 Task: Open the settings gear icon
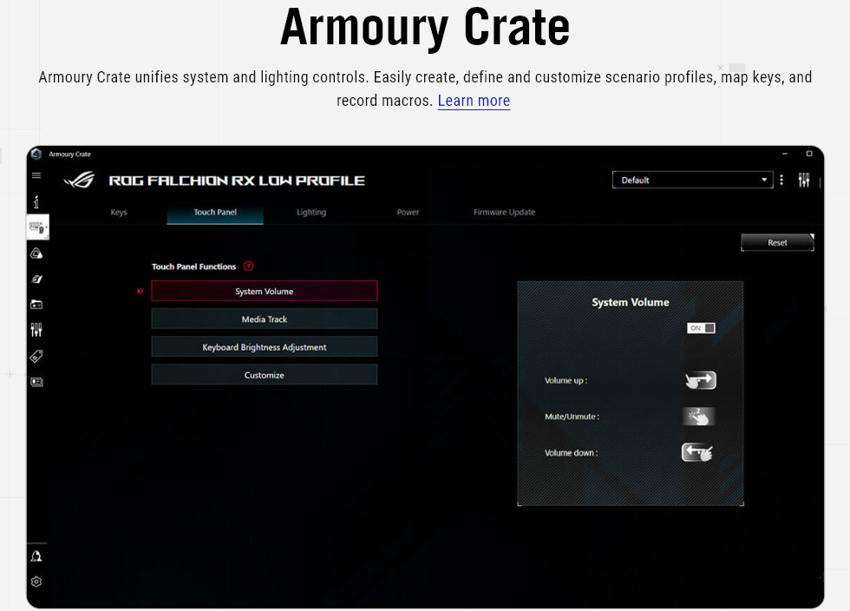click(x=36, y=581)
